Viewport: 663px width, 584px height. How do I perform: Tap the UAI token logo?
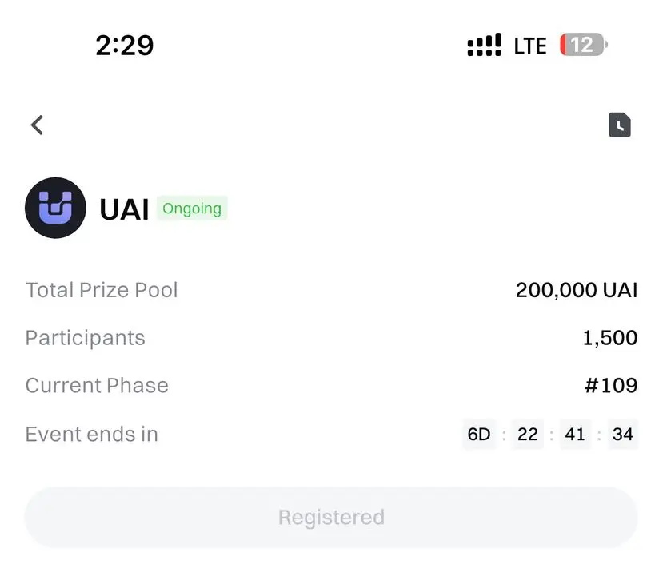[55, 208]
